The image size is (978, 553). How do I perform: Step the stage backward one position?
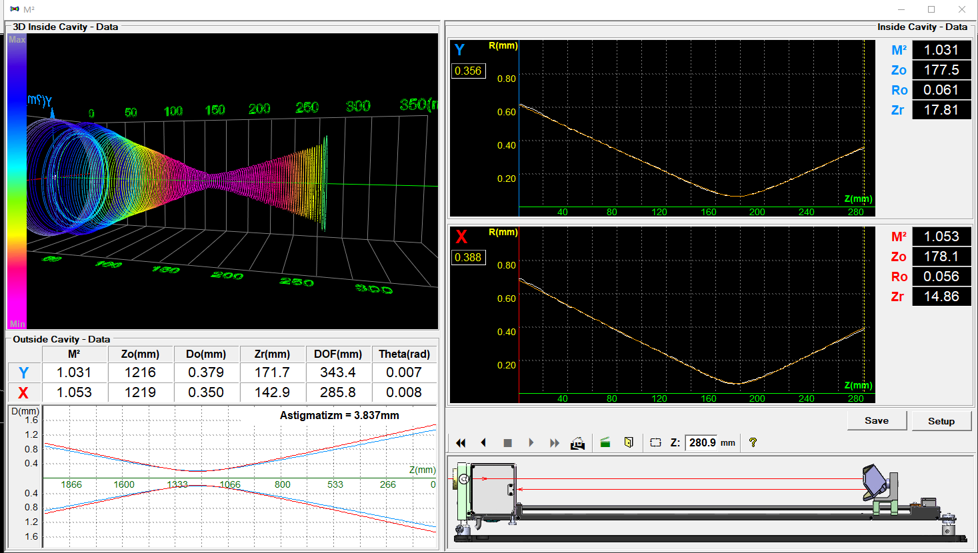tap(483, 442)
